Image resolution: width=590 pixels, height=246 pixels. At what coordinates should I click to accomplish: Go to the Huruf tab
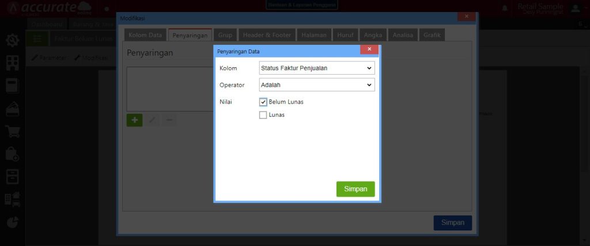coord(345,35)
